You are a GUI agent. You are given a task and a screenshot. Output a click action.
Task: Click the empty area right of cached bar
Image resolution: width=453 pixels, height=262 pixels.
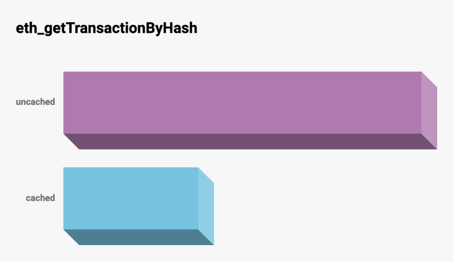coord(327,206)
